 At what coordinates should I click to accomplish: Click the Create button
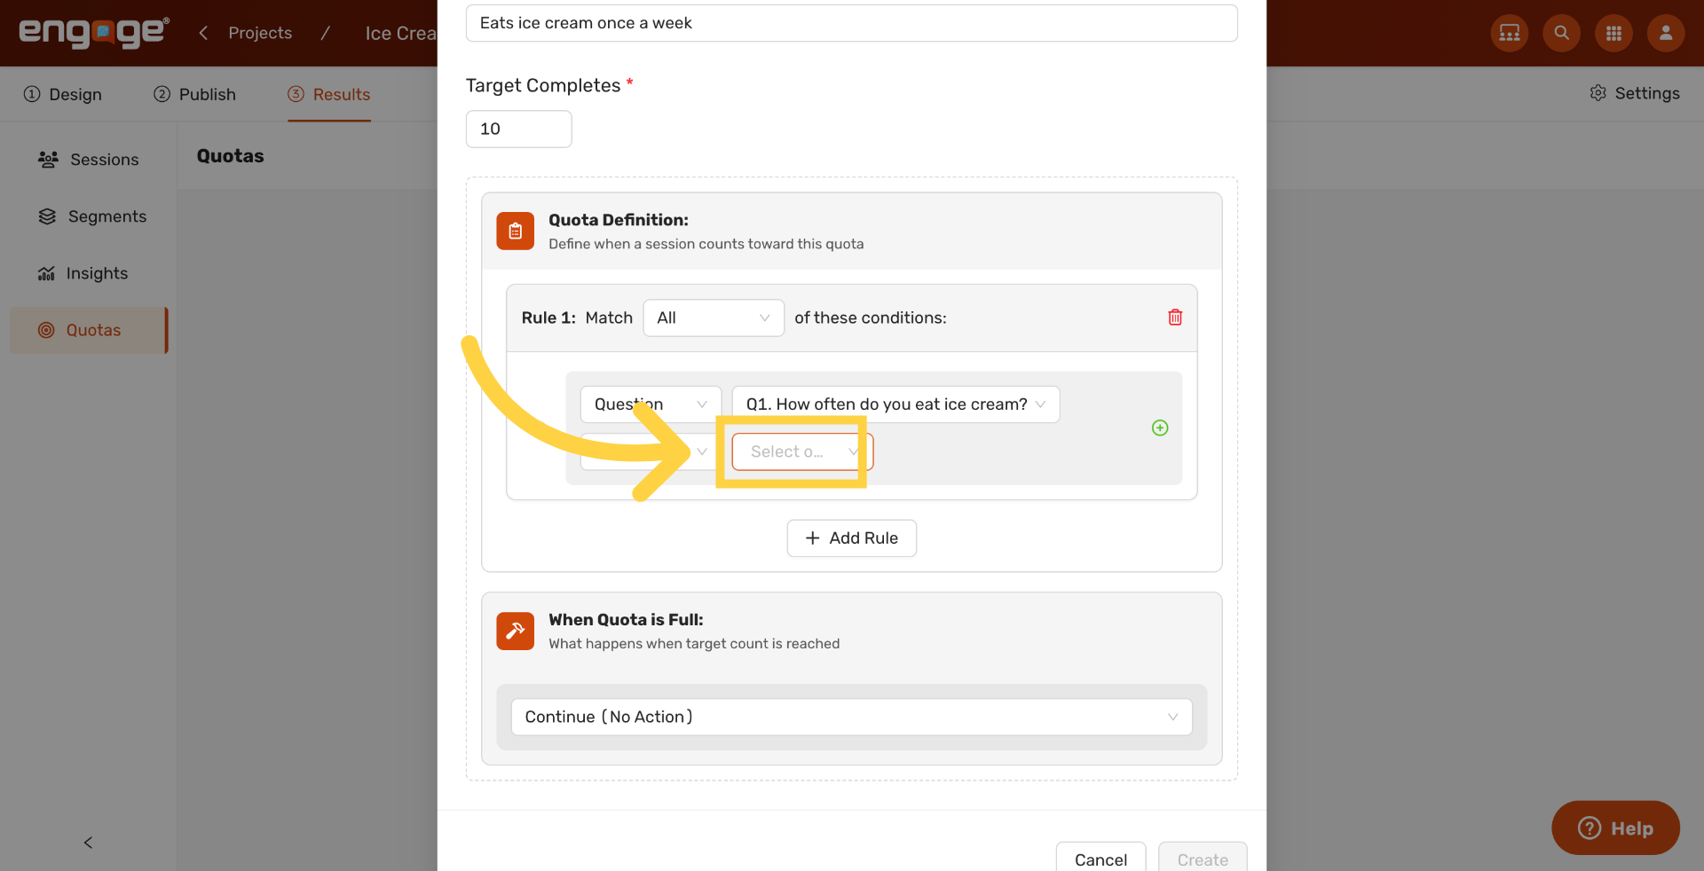click(1203, 859)
